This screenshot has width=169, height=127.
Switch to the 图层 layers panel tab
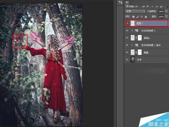coord(127,2)
